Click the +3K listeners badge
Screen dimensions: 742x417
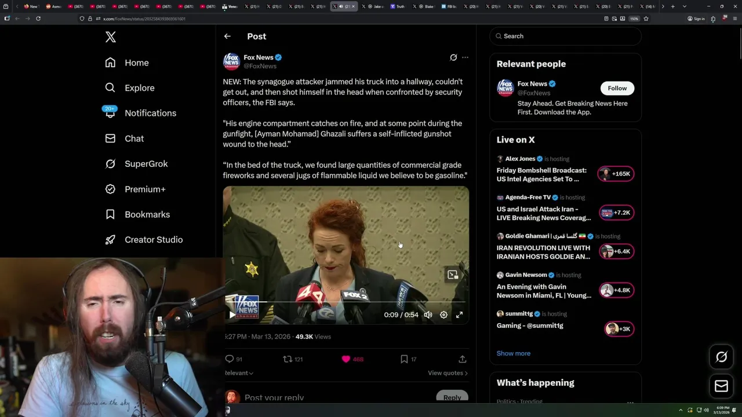619,329
